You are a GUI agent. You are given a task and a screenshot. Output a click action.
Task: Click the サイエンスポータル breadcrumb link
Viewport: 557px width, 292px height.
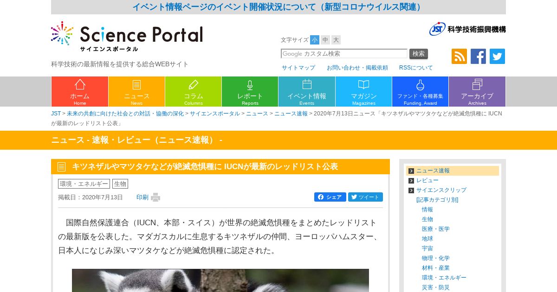tap(215, 114)
